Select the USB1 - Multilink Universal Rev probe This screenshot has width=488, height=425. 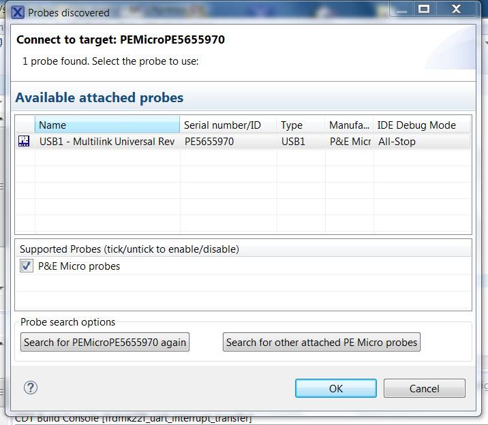[x=107, y=142]
